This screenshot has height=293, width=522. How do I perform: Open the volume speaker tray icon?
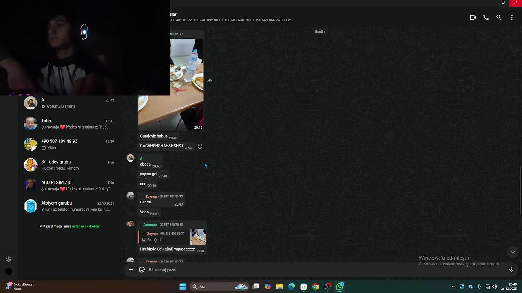[495, 286]
